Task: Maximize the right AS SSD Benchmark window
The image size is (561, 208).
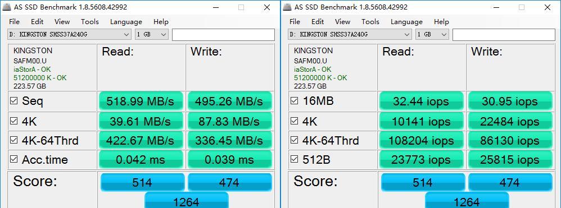Action: pos(522,7)
